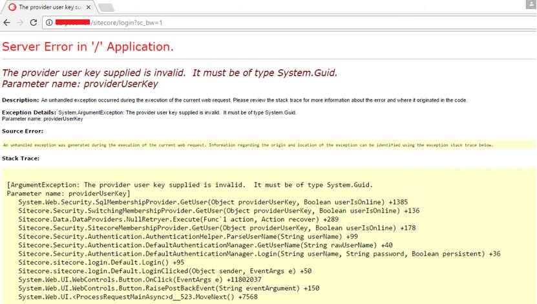
Task: Open a new tab beside the current tab
Action: coord(106,7)
